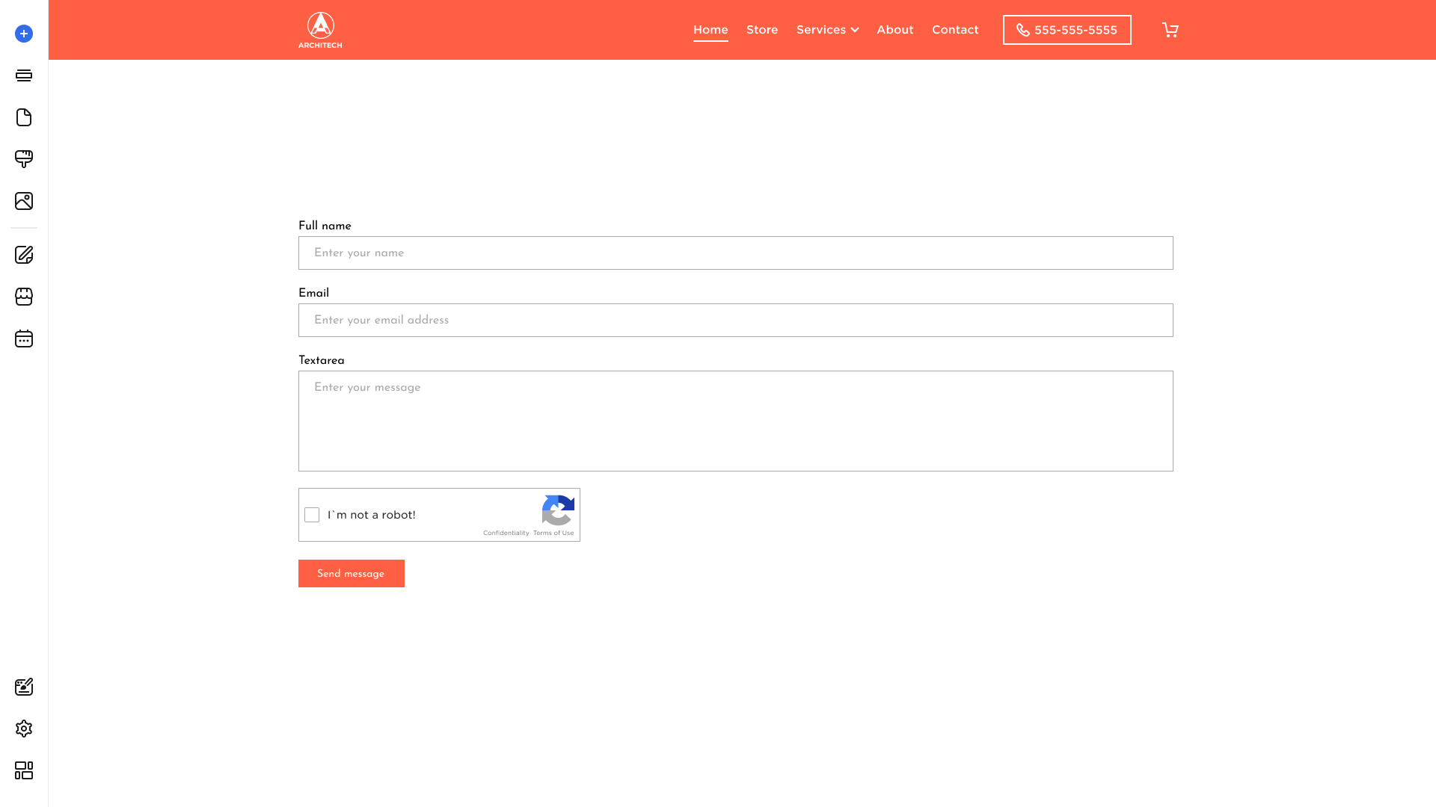Screen dimensions: 1436x807
Task: Open the media image gallery icon
Action: 24,201
